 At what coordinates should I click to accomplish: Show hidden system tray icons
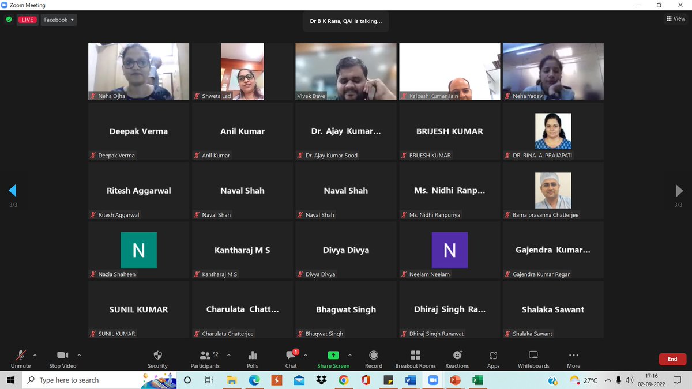pos(607,380)
